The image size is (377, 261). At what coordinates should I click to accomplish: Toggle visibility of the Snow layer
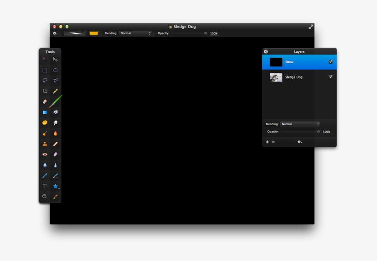[331, 61]
